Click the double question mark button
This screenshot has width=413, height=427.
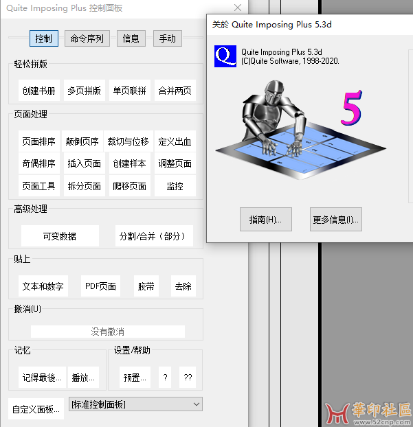[188, 377]
